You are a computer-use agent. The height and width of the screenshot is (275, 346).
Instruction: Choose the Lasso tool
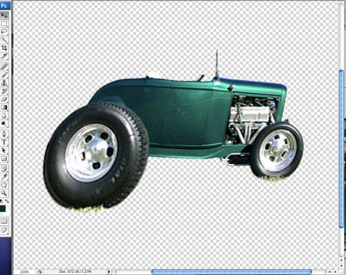tap(4, 32)
